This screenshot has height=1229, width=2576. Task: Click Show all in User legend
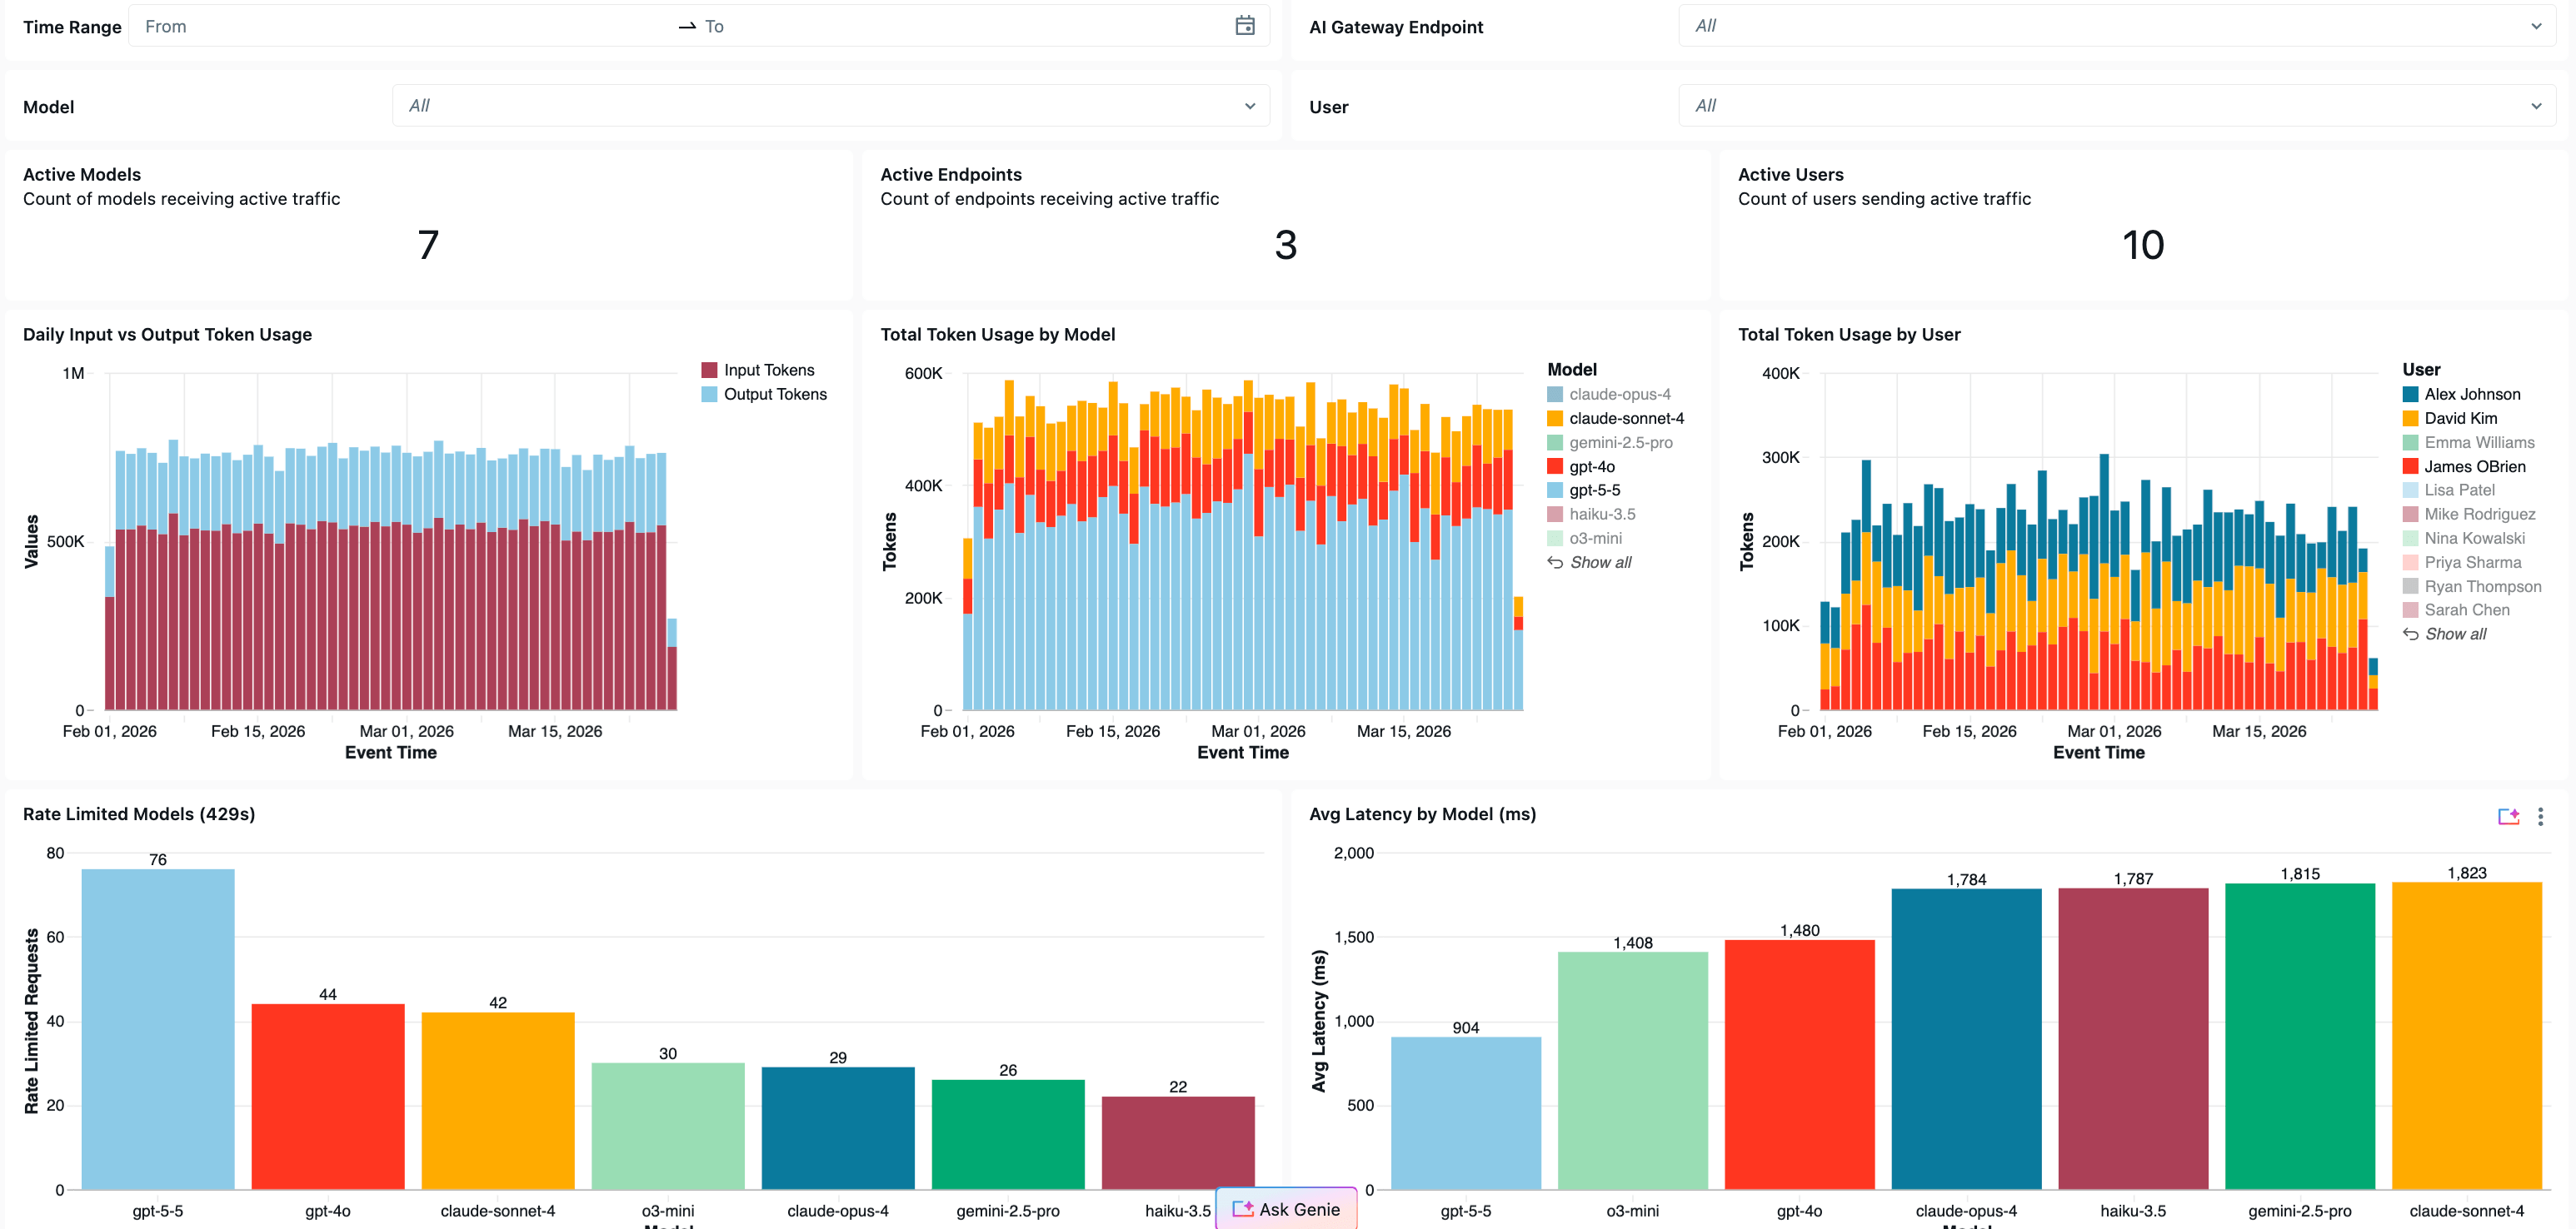click(x=2455, y=634)
